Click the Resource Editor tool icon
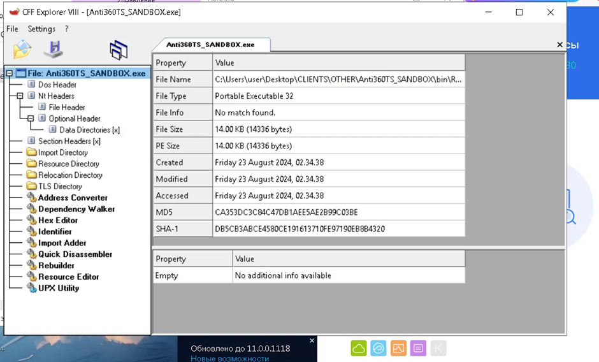The width and height of the screenshot is (599, 362). 32,277
